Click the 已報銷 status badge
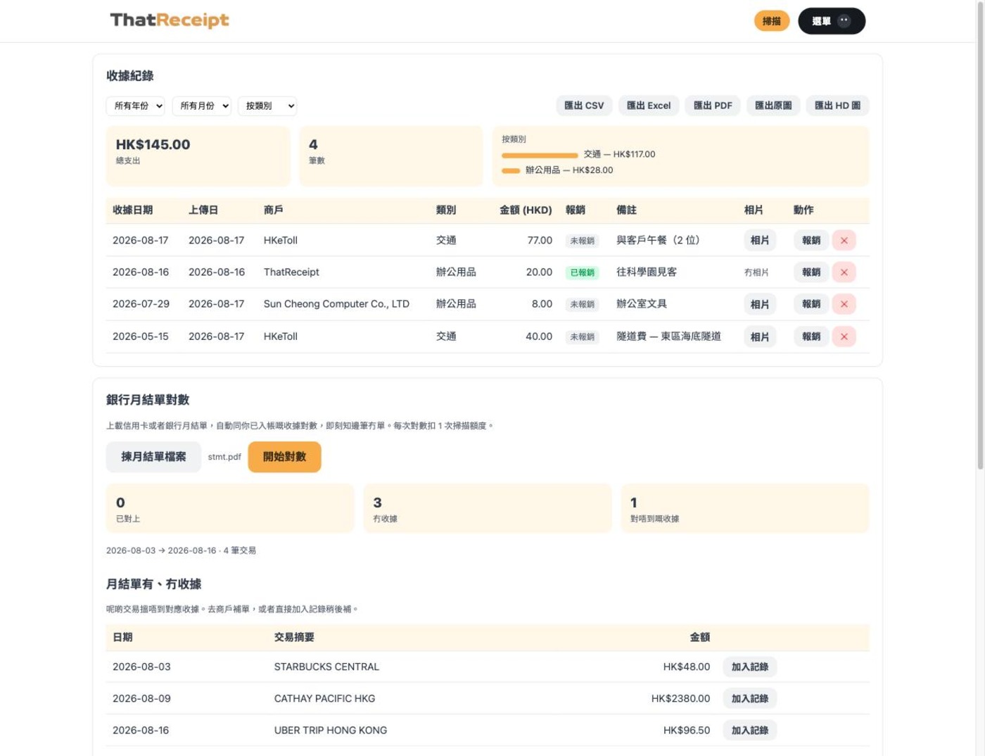The image size is (985, 756). pos(582,272)
